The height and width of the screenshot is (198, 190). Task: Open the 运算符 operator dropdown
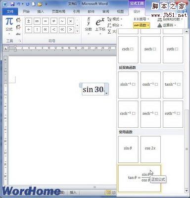point(167,25)
